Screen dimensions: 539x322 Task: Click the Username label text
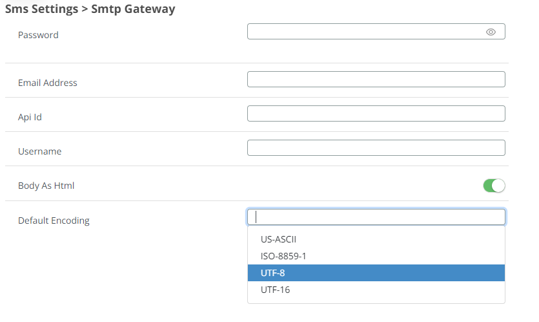(39, 151)
